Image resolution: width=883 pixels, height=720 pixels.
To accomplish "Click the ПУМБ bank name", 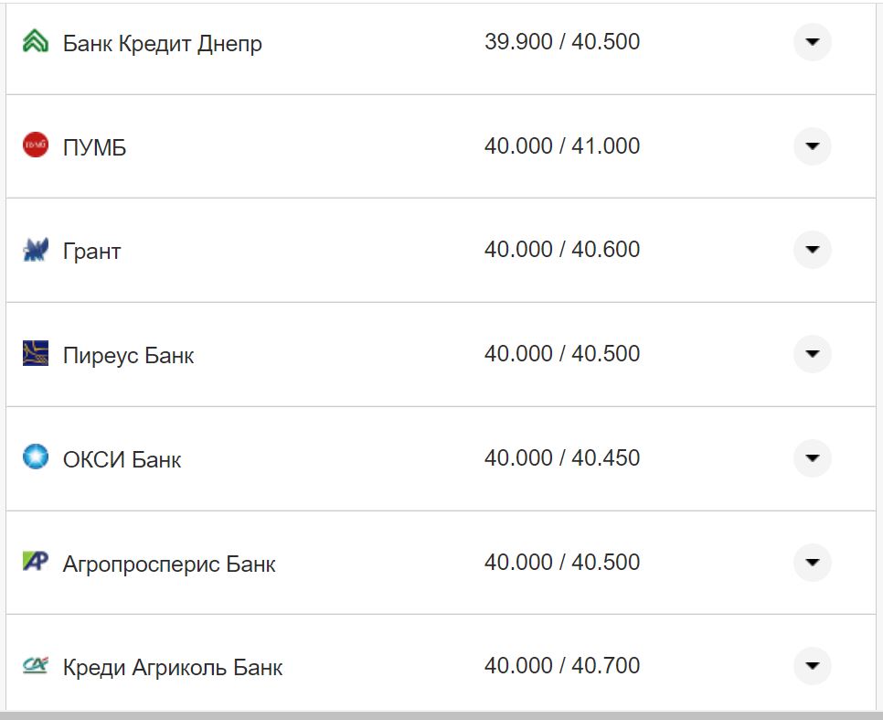I will click(x=94, y=147).
